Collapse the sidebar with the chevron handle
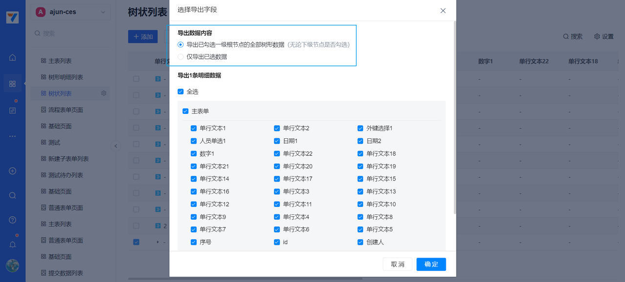Screen dimensions: 625x282 pos(116,146)
